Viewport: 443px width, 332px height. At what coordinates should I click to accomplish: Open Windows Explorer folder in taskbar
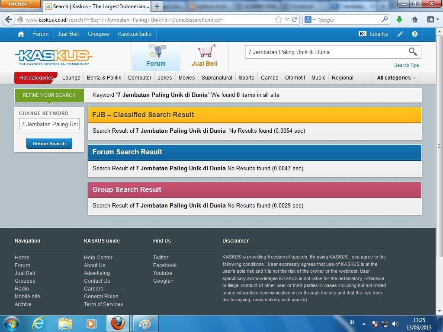tap(65, 324)
